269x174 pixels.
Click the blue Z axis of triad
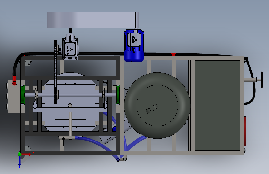pyautogui.click(x=20, y=161)
